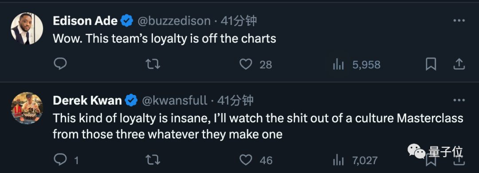Open the @kwansfull handle link
The height and width of the screenshot is (173, 479).
[x=174, y=100]
